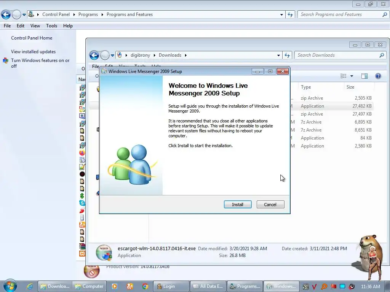Click the orange magnifier tray icon
The width and height of the screenshot is (390, 292).
[324, 287]
